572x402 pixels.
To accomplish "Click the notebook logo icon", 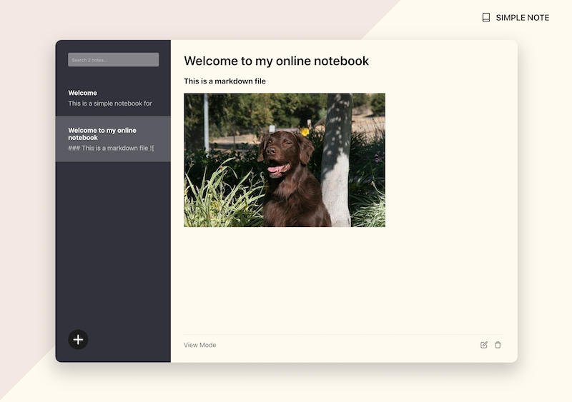I will pos(486,17).
